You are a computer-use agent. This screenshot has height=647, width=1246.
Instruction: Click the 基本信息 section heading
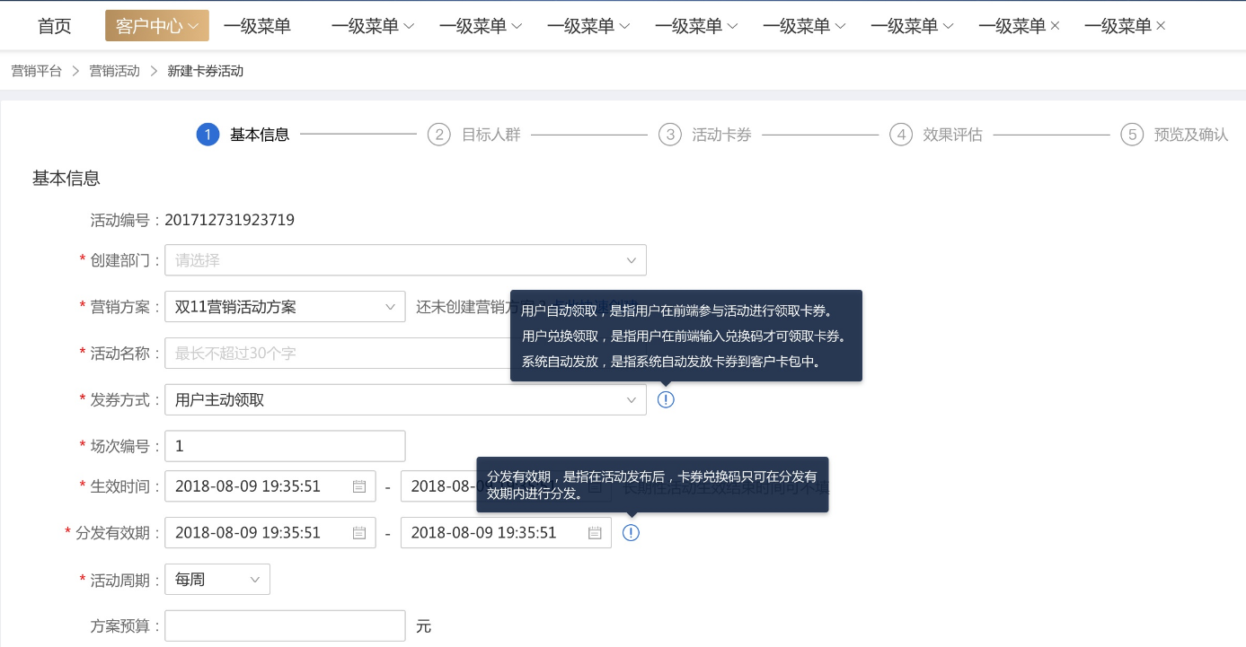tap(66, 179)
